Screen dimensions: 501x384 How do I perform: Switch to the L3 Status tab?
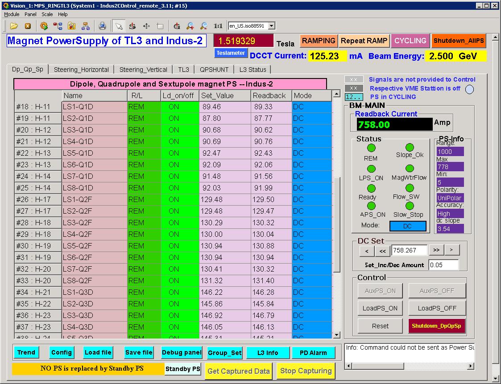(253, 70)
